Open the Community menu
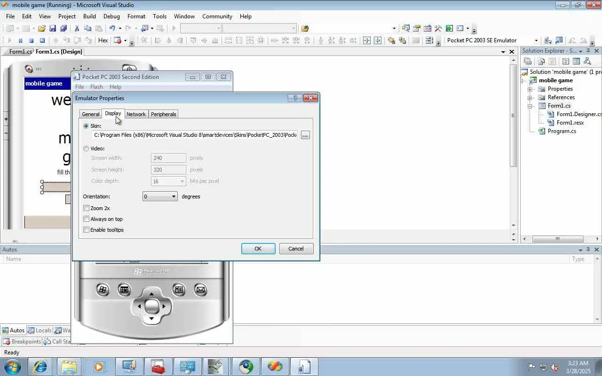This screenshot has width=602, height=376. (217, 16)
